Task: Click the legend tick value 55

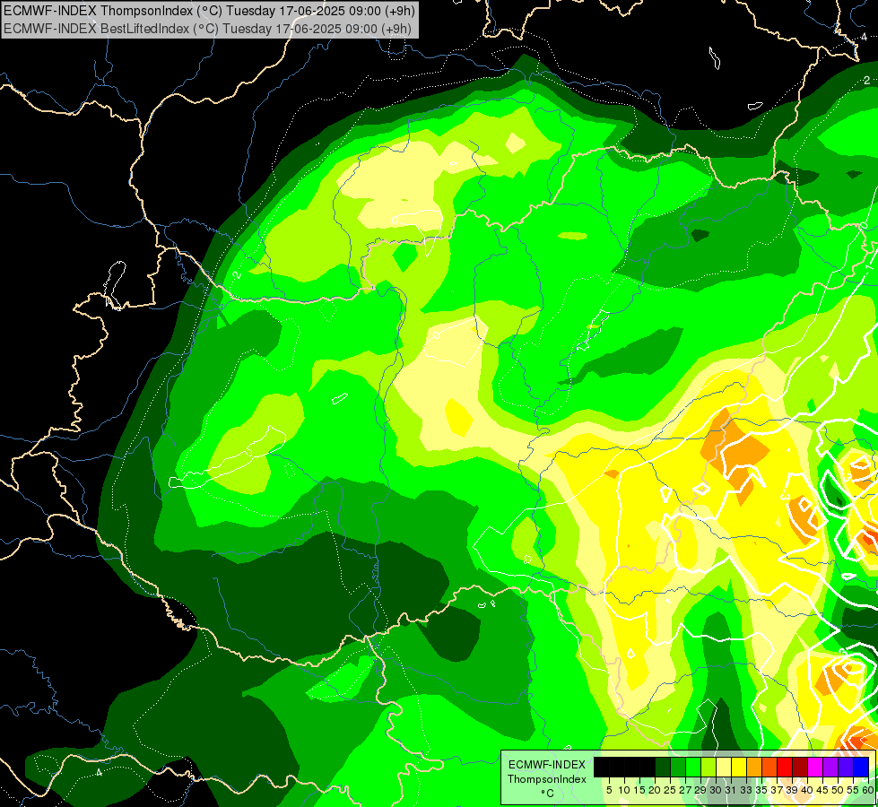Action: [854, 790]
